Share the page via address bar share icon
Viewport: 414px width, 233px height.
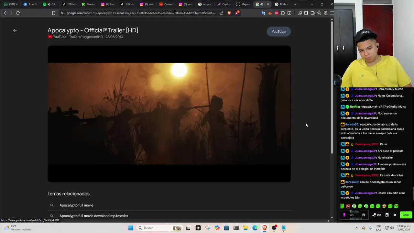pos(222,13)
